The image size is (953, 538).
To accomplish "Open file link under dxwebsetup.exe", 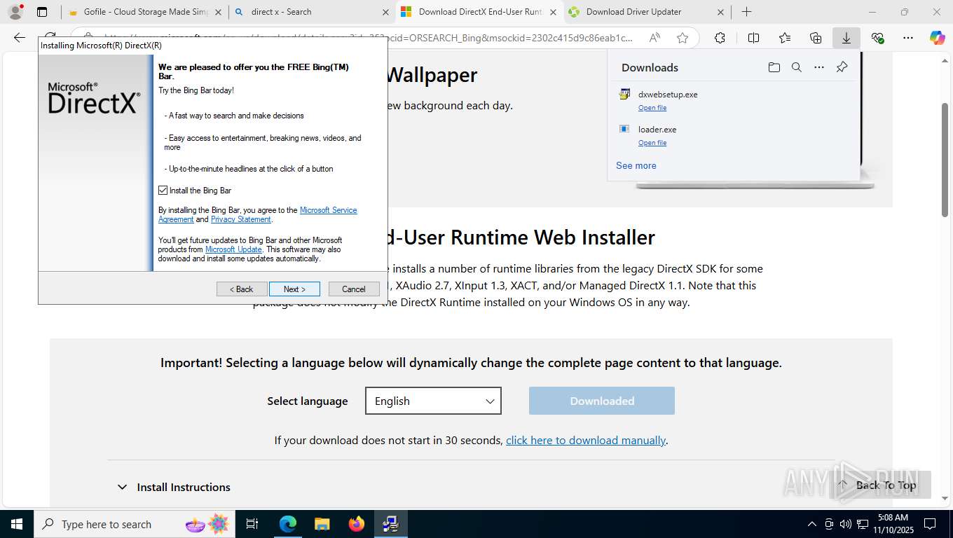I will [652, 108].
